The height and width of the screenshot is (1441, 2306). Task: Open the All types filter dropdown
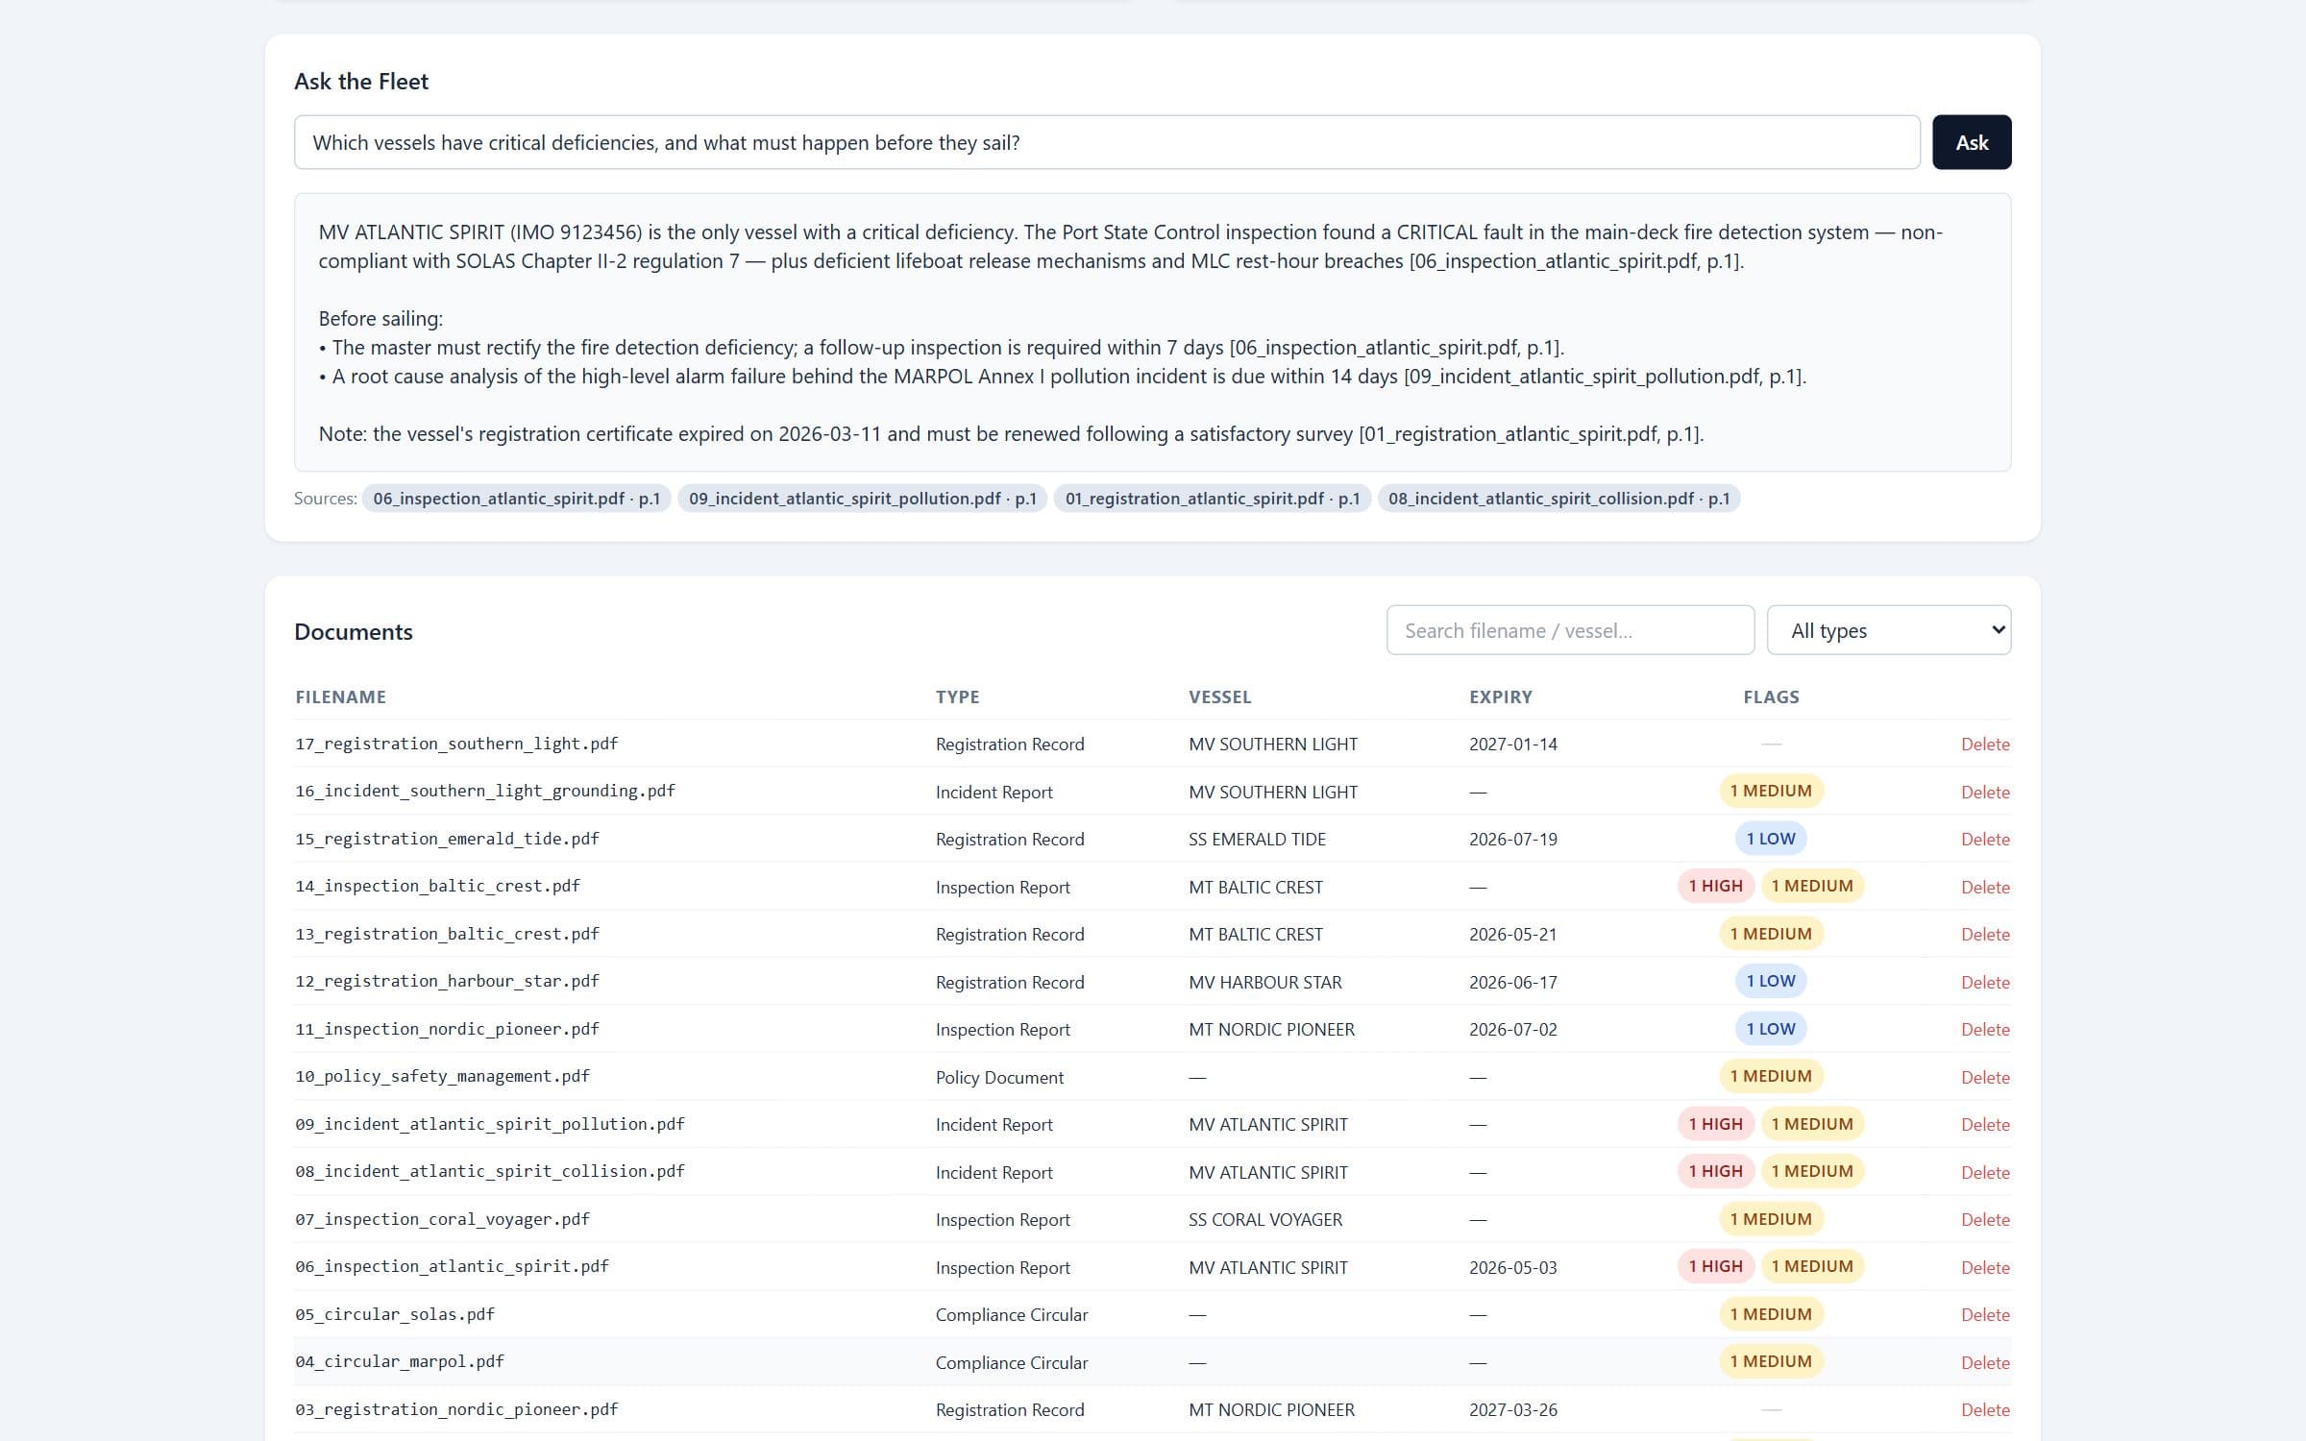click(x=1888, y=630)
